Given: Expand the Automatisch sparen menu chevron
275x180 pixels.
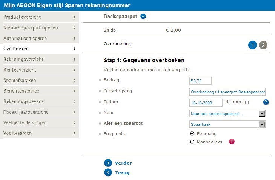Looking at the screenshot, I should (74, 38).
